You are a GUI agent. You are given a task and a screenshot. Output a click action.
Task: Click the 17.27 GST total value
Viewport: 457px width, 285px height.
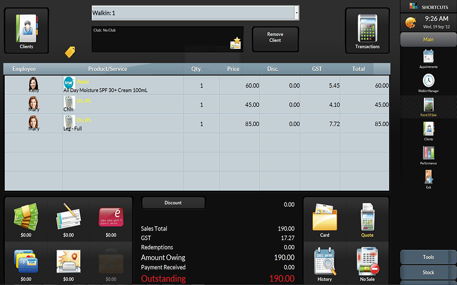(x=288, y=238)
